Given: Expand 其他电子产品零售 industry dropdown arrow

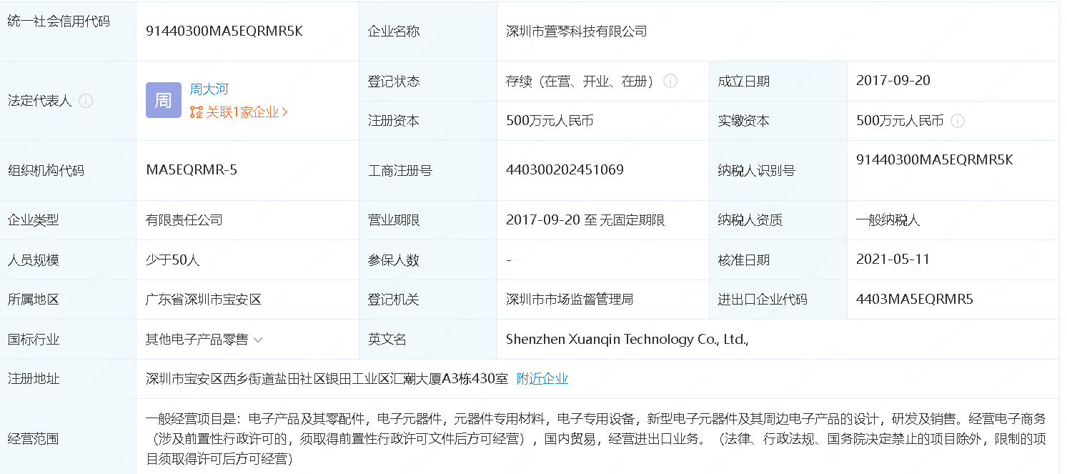Looking at the screenshot, I should click(258, 340).
